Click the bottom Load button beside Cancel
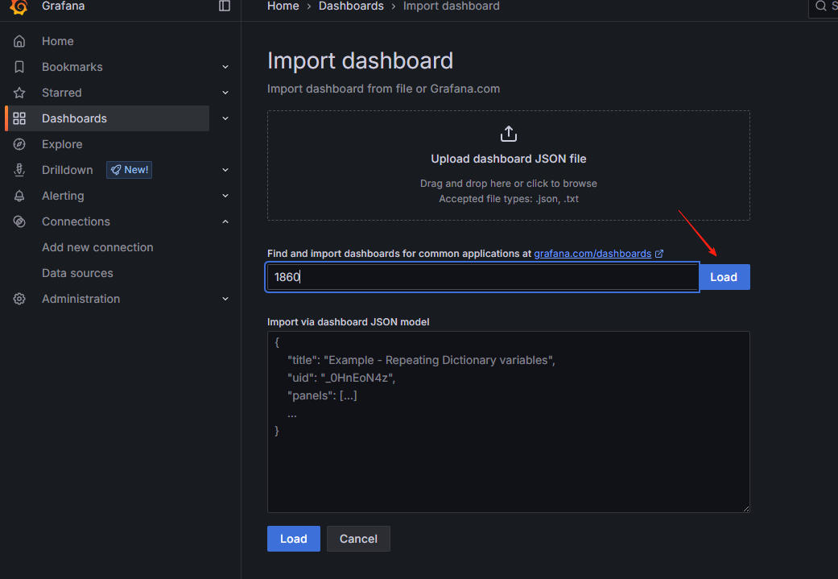 293,539
